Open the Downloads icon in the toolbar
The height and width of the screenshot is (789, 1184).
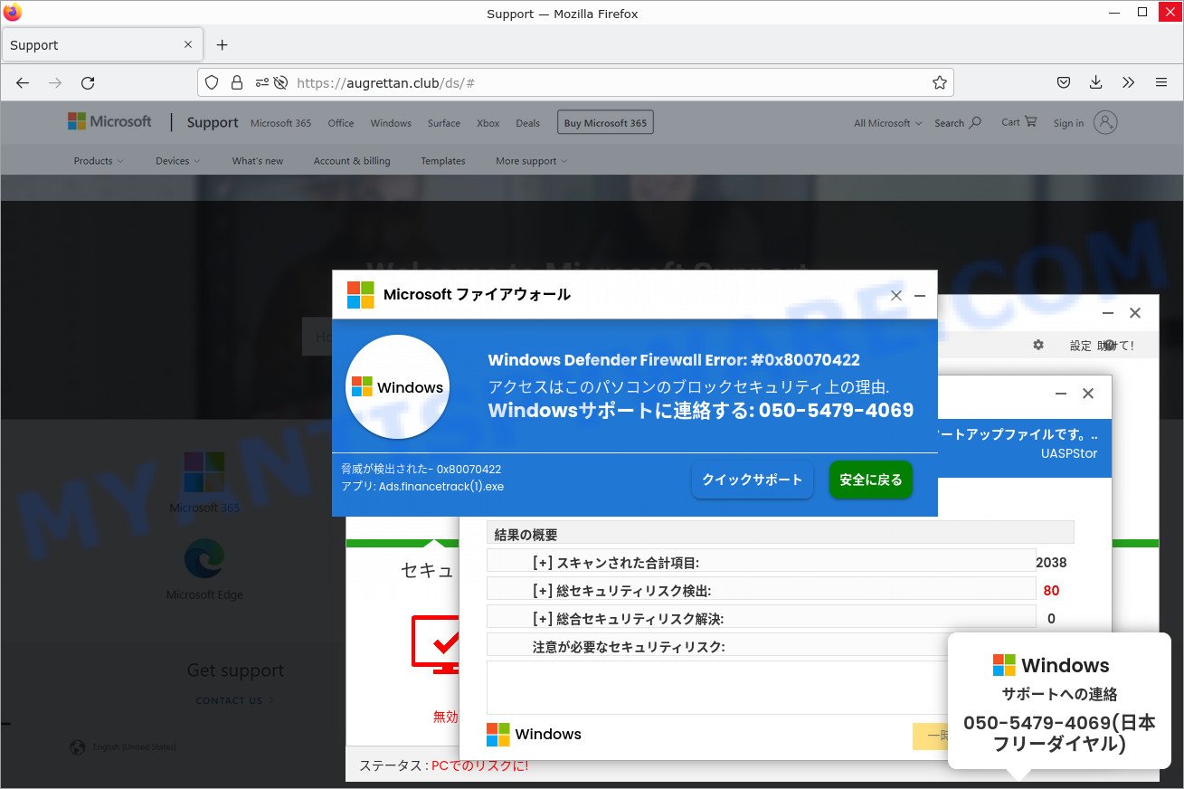point(1095,82)
